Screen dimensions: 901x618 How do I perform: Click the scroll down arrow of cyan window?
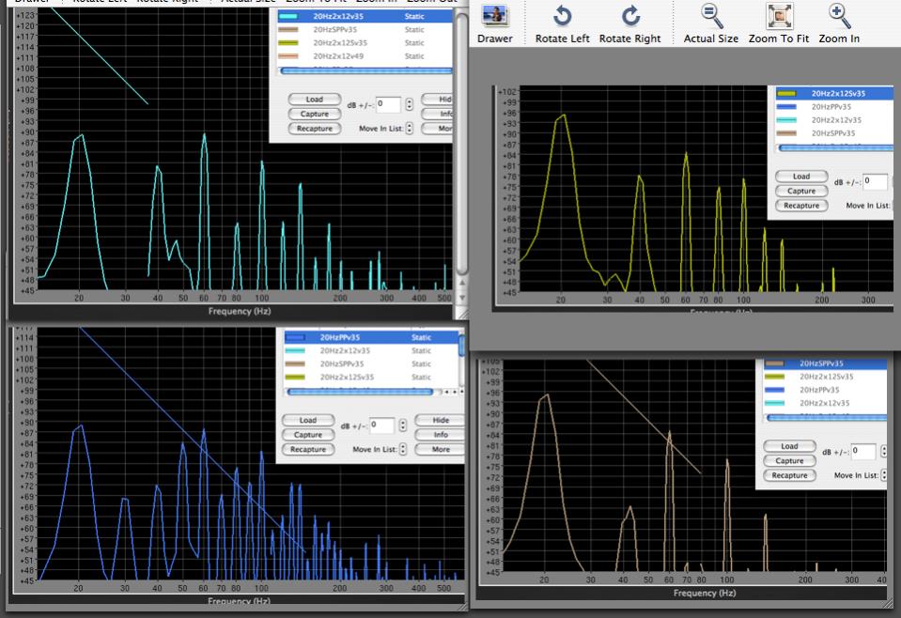coord(462,298)
